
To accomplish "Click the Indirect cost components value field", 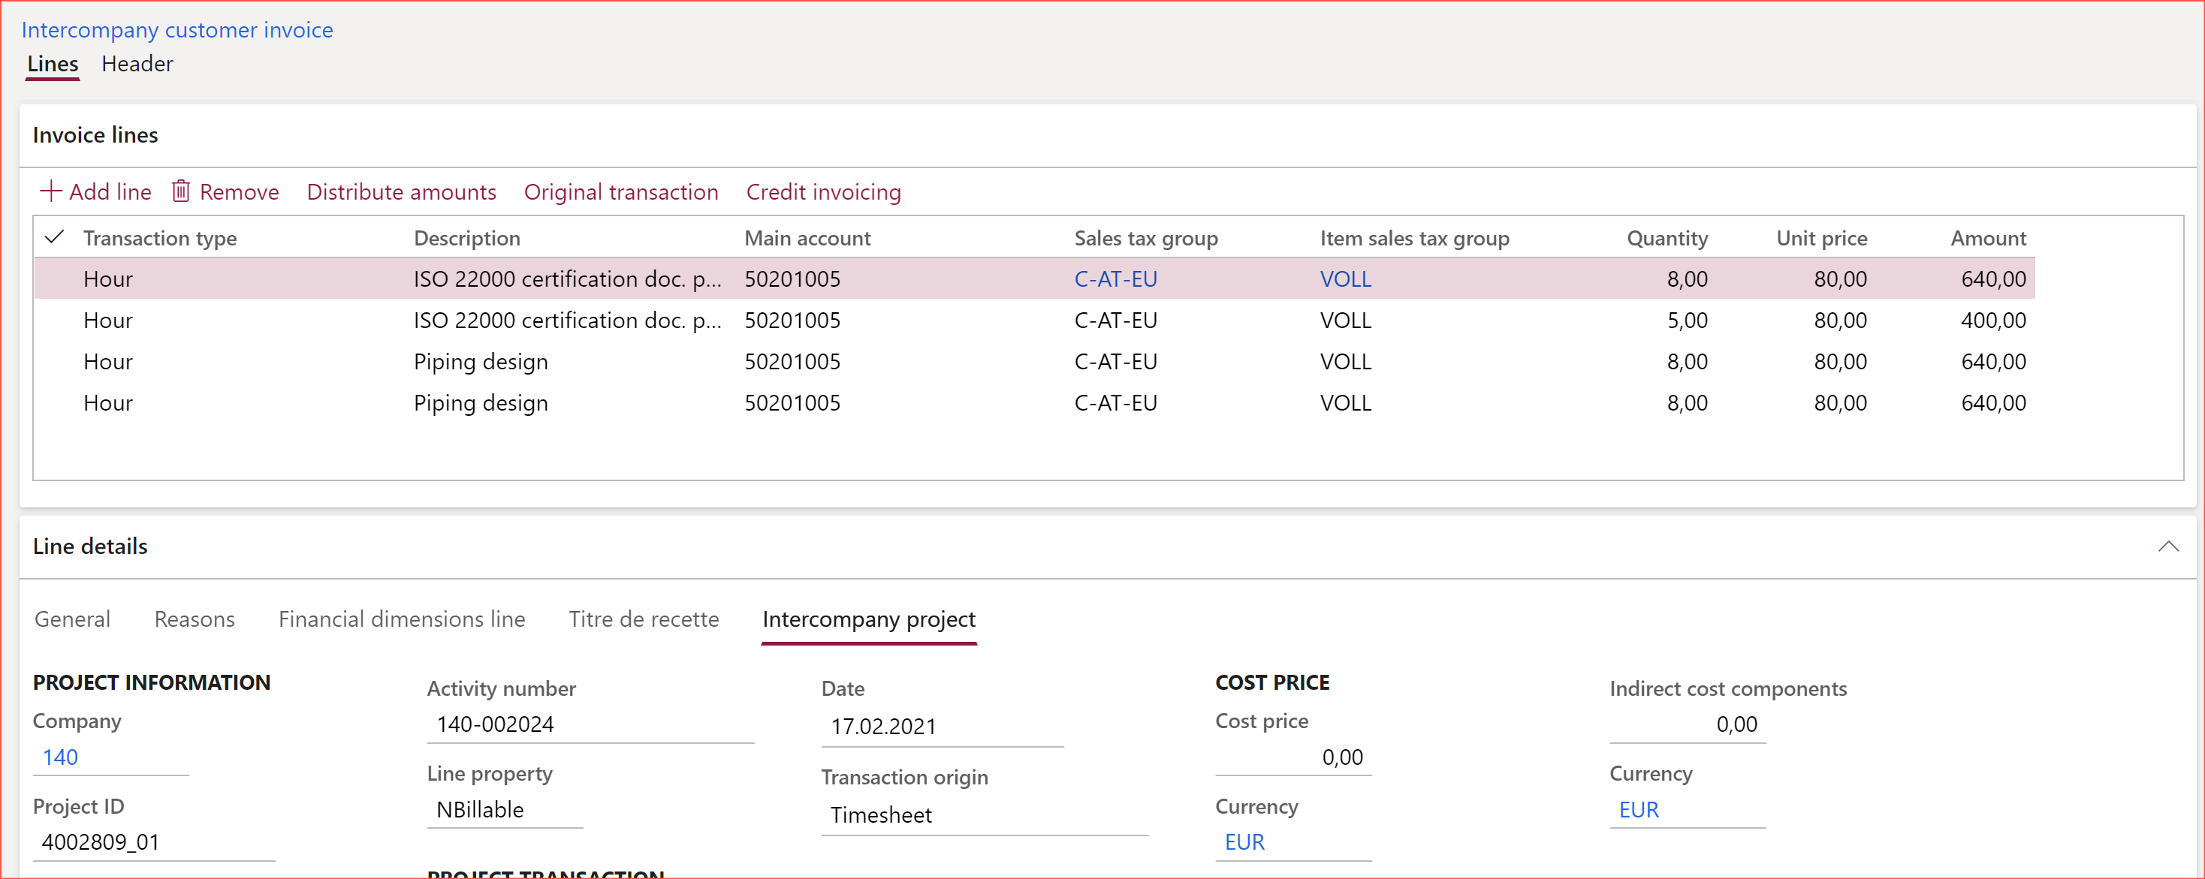I will 1687,724.
